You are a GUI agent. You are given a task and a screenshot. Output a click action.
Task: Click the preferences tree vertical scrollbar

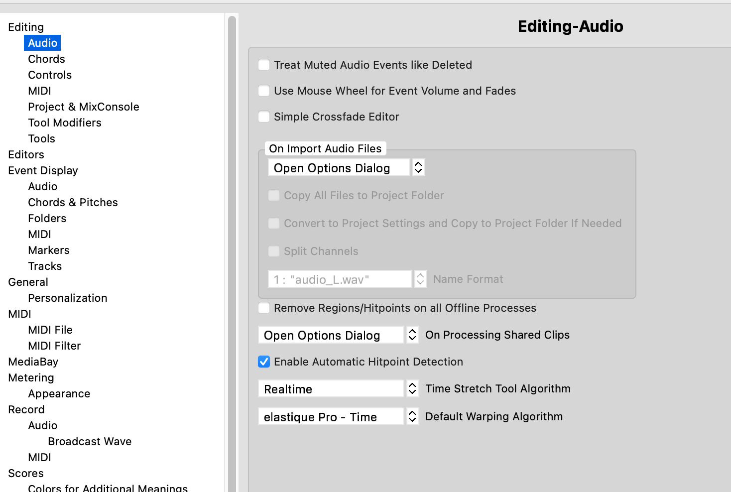click(232, 249)
